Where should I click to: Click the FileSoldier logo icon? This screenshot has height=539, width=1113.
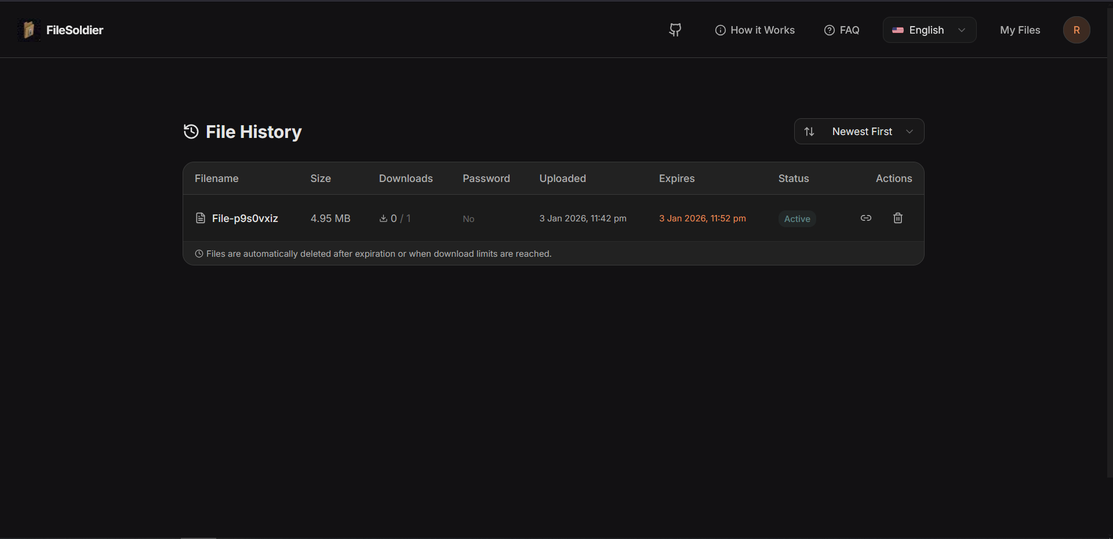(x=29, y=30)
